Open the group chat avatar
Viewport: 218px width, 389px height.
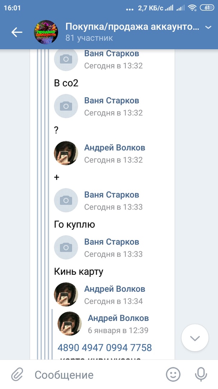tap(46, 32)
